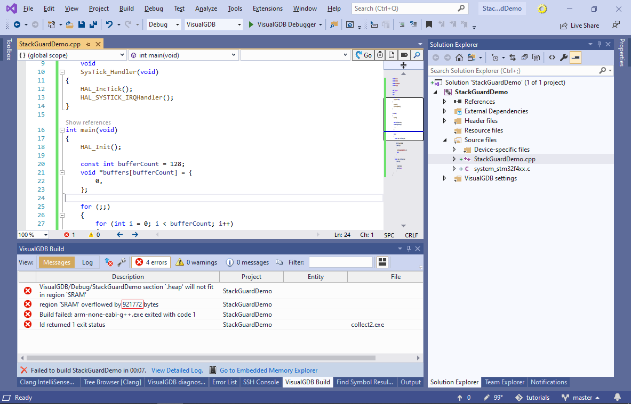Toggle the 0 messages filter

pos(247,262)
